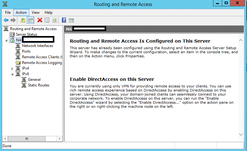Click the Server Status icon
Image resolution: width=247 pixels, height=151 pixels.
click(x=12, y=34)
